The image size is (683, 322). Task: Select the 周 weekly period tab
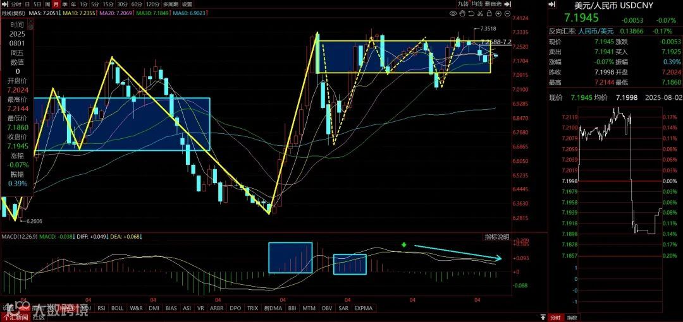click(47, 4)
